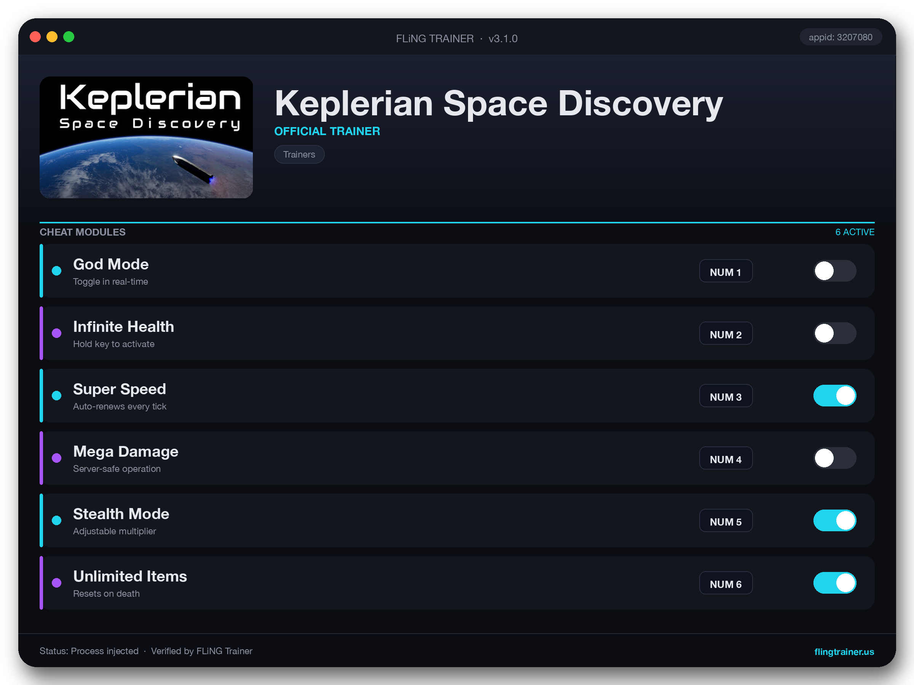Enable the God Mode toggle
This screenshot has width=914, height=685.
835,271
